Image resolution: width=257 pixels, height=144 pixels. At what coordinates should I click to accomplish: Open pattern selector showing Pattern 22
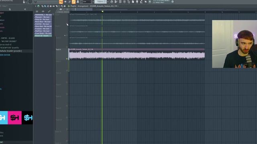click(x=101, y=2)
